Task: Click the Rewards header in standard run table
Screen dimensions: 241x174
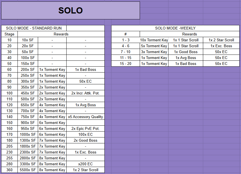Action: (x=61, y=34)
